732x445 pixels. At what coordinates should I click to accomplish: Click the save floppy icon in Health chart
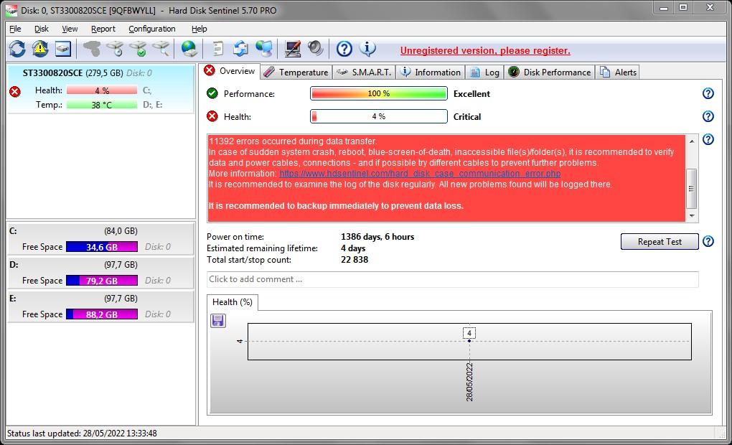coord(218,320)
